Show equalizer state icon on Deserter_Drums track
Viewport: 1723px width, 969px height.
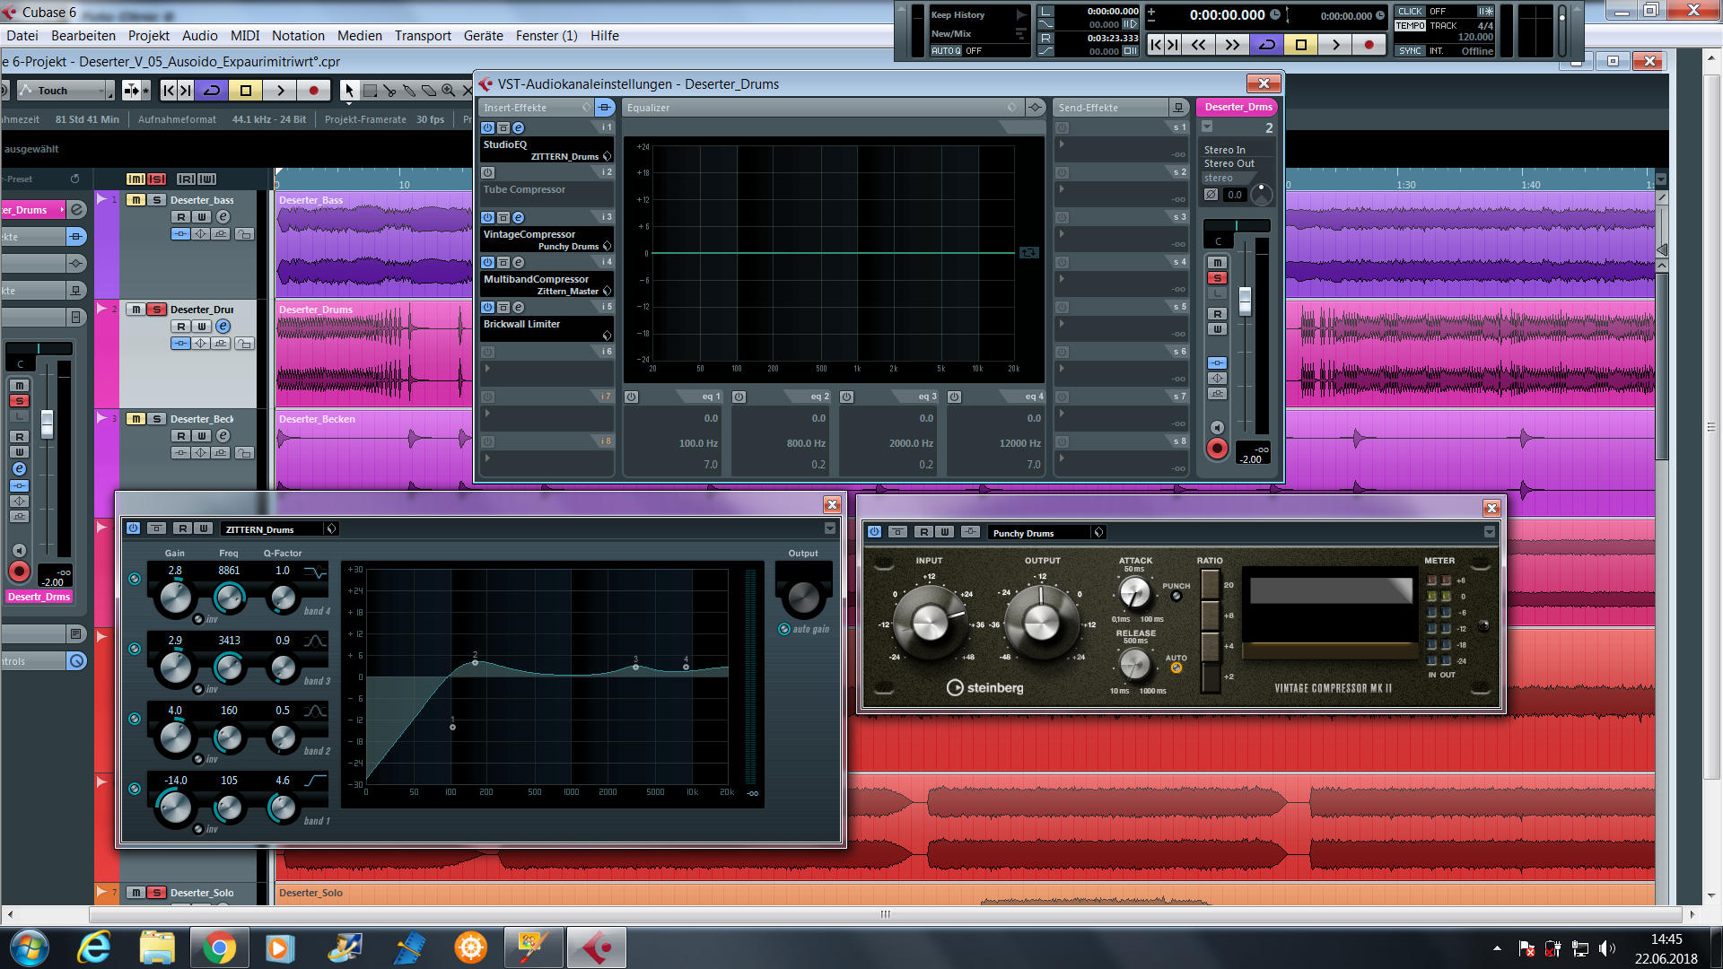point(201,344)
